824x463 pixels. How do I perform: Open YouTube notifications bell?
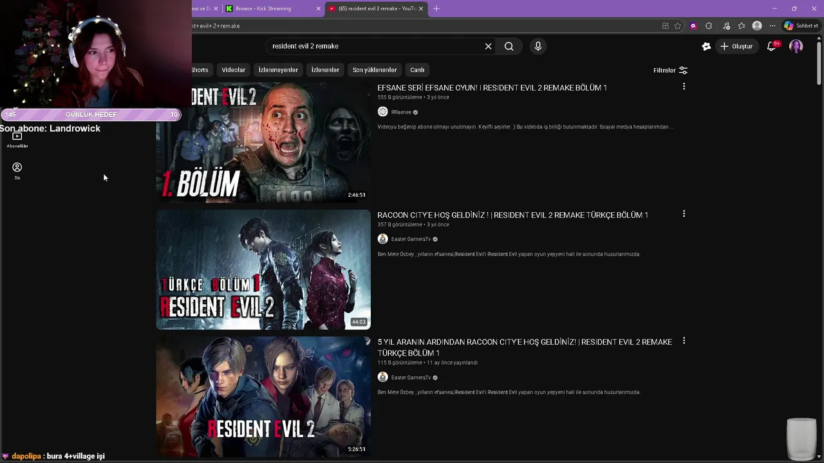tap(772, 46)
